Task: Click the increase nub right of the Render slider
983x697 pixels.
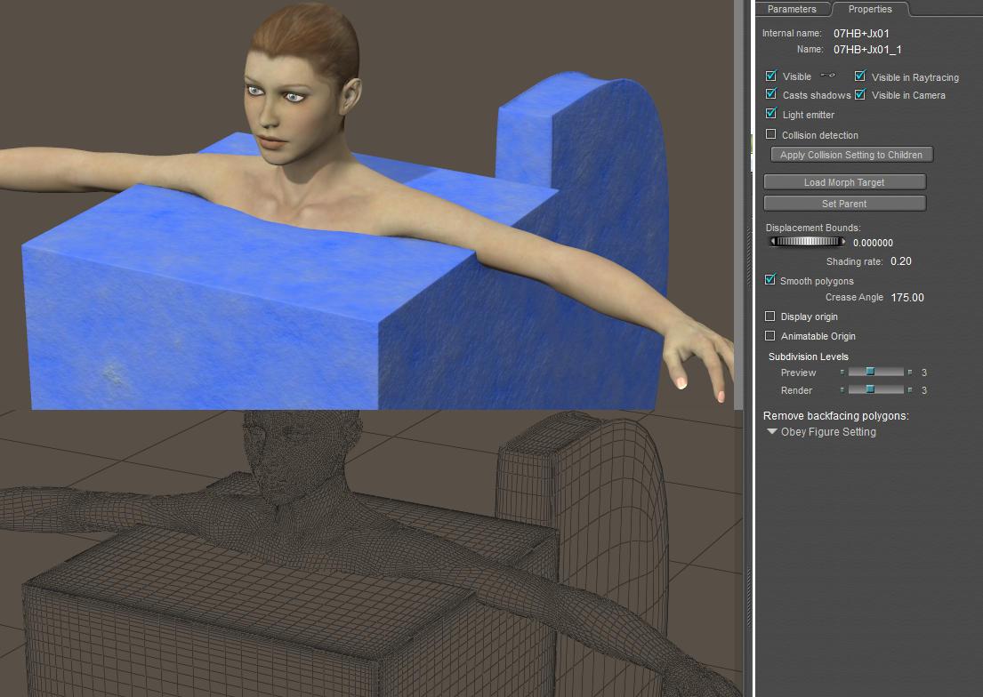Action: tap(910, 390)
